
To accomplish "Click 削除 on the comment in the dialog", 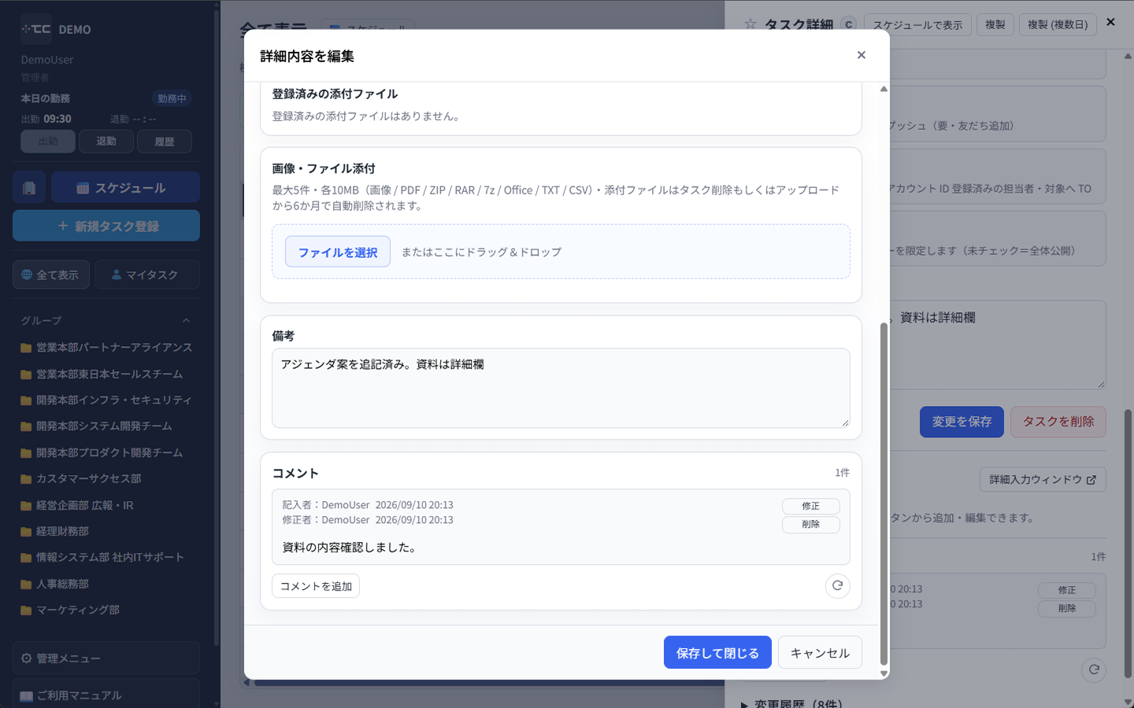I will [x=810, y=525].
